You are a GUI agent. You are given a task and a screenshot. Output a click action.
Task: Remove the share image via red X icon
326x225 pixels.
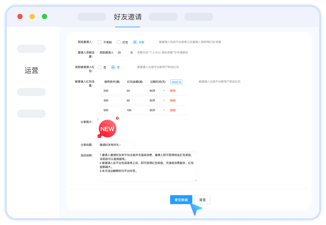(117, 118)
